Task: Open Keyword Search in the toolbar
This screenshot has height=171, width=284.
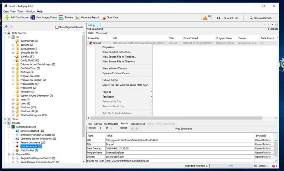Action: (261, 18)
